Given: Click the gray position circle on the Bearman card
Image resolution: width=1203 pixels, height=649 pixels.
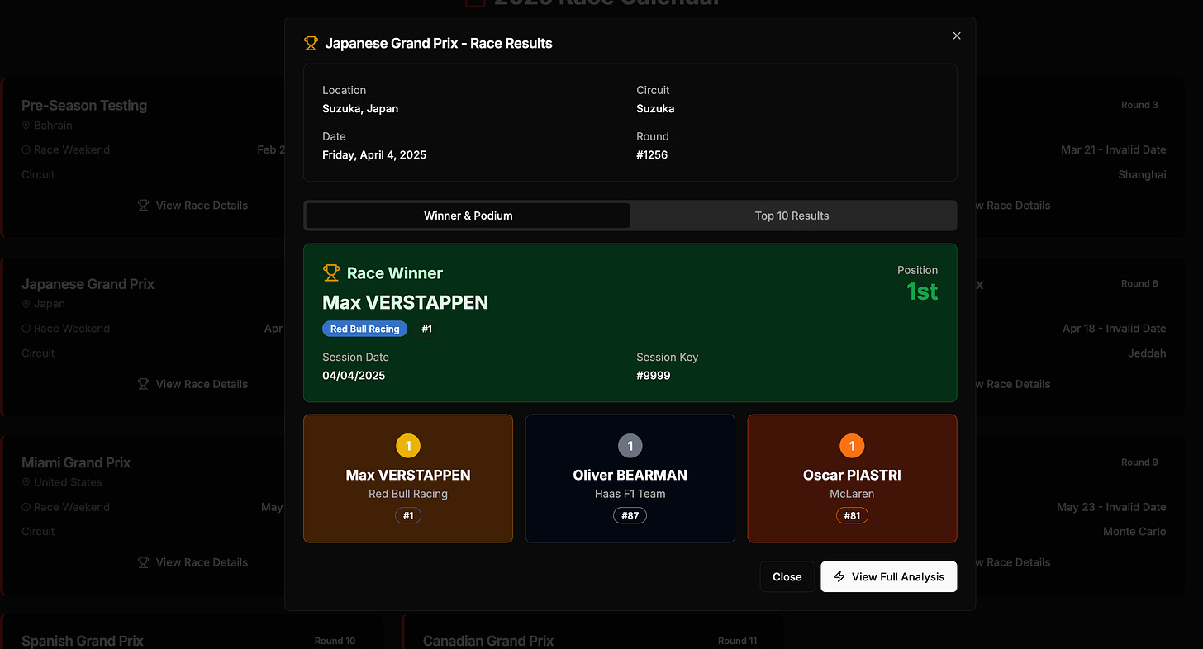Looking at the screenshot, I should 630,446.
